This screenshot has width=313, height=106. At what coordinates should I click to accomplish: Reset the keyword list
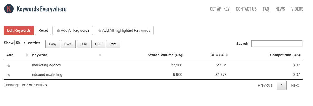pyautogui.click(x=43, y=30)
